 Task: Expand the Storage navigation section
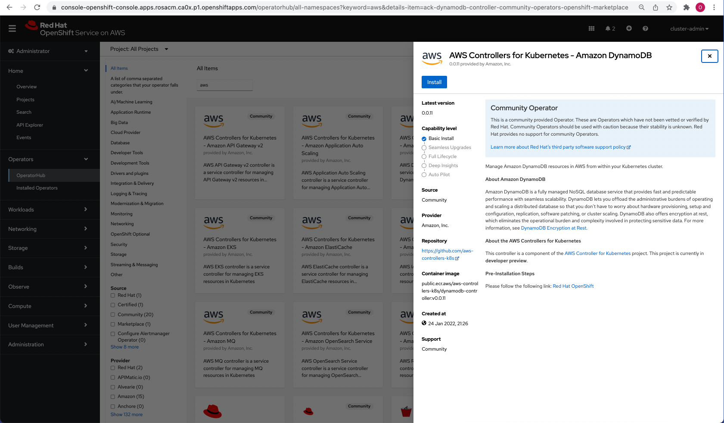click(50, 248)
